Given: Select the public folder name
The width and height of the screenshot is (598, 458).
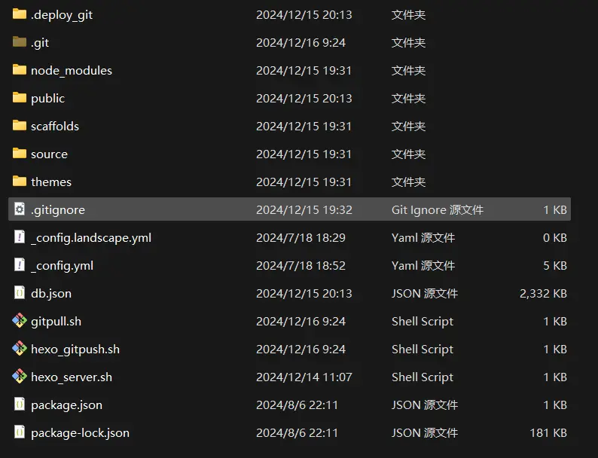Looking at the screenshot, I should (47, 99).
